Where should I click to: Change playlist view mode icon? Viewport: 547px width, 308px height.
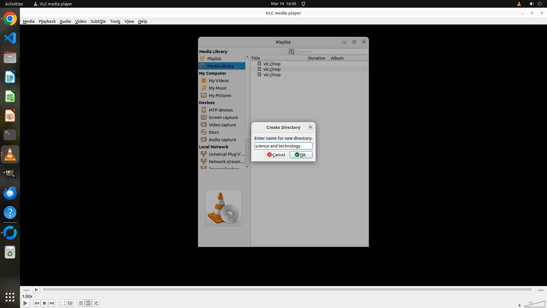pyautogui.click(x=291, y=51)
